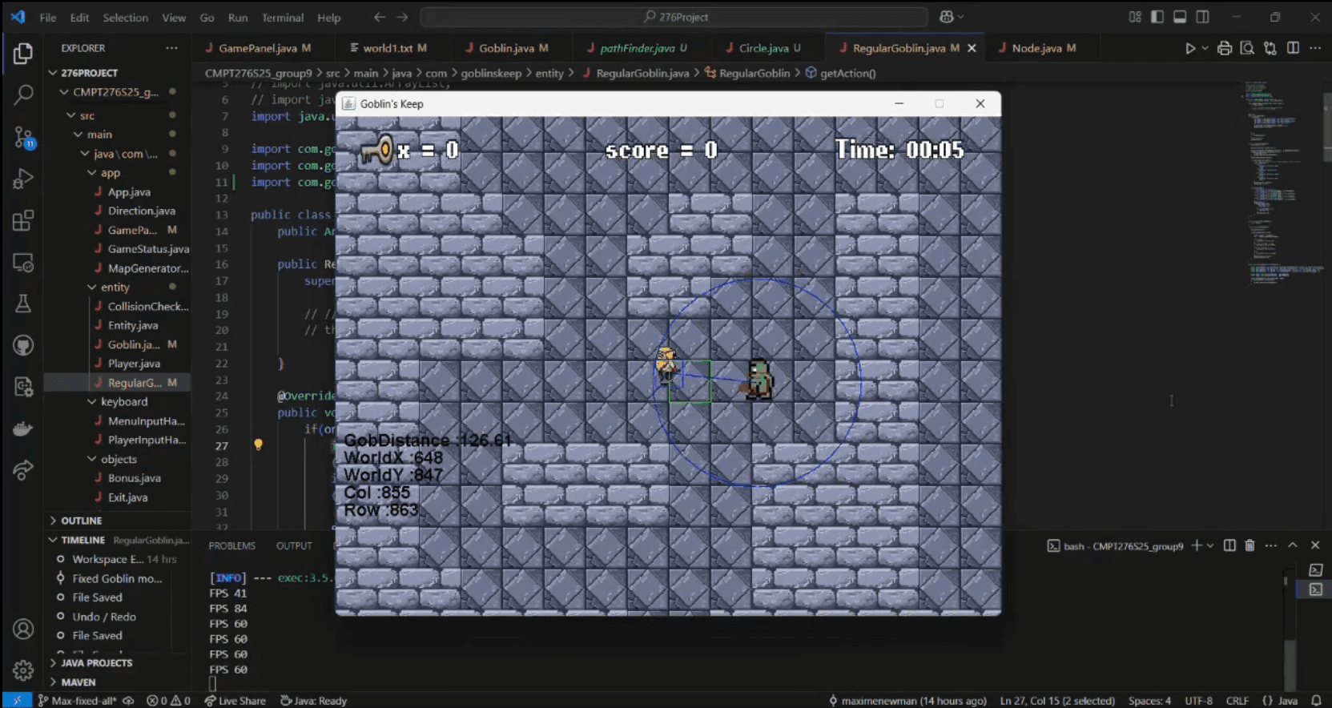Open Player.java in the explorer tree
Screen dimensions: 1332x708
(x=134, y=364)
